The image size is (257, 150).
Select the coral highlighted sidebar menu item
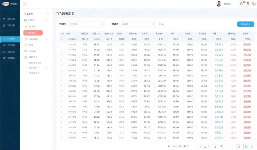click(33, 33)
